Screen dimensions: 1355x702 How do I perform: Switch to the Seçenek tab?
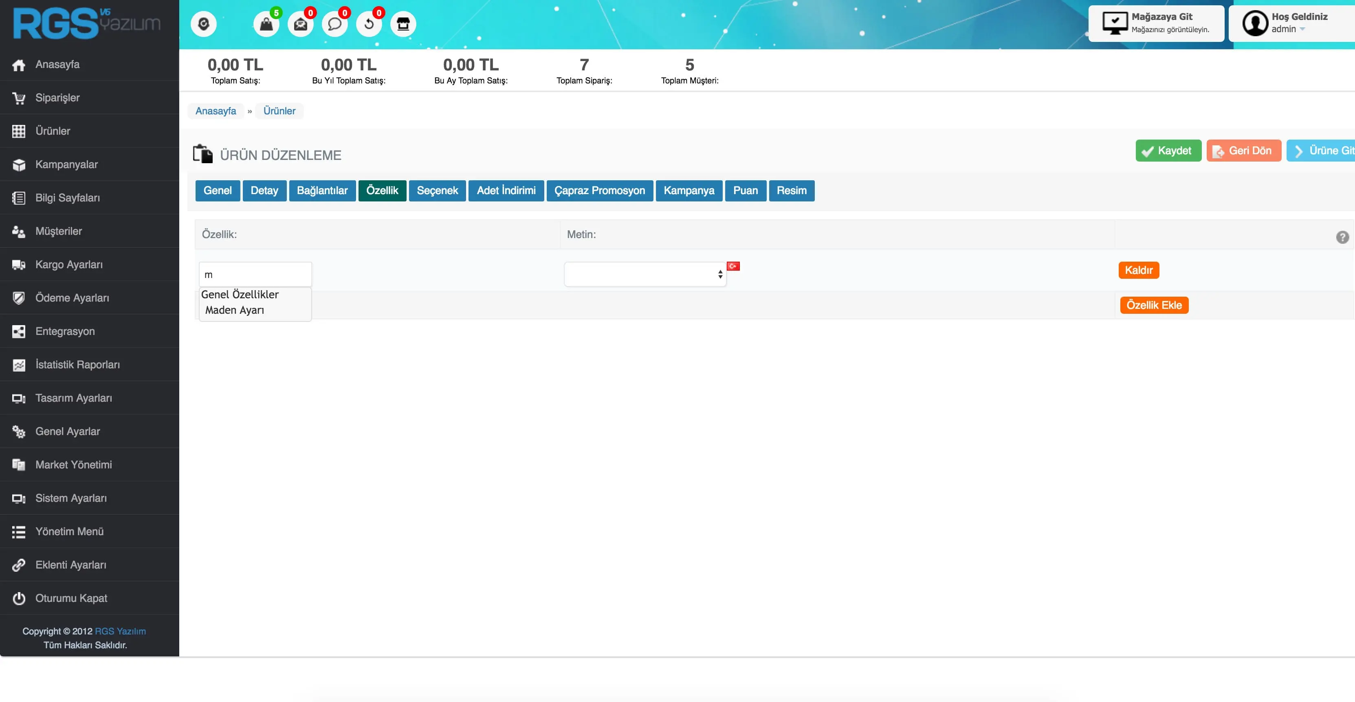[437, 190]
